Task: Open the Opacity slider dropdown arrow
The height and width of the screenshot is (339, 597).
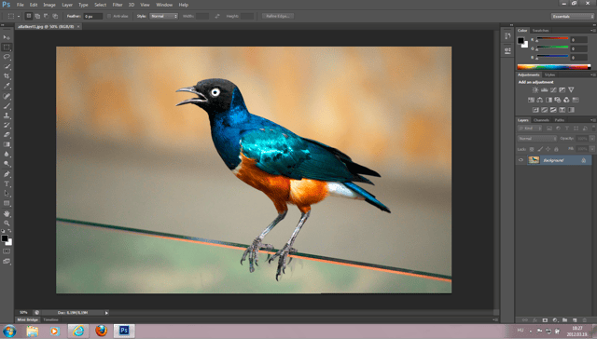Action: coord(592,139)
